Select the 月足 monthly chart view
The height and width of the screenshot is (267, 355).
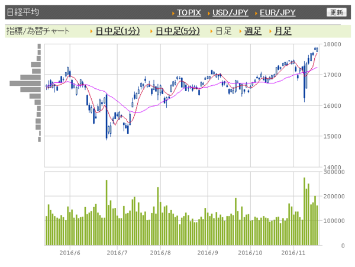pos(282,31)
